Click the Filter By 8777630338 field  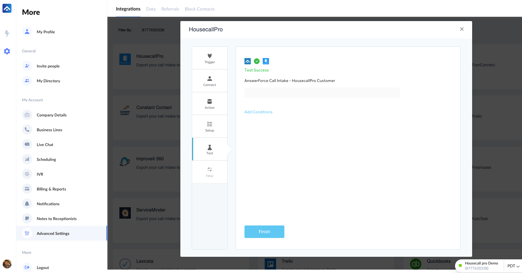pos(153,30)
